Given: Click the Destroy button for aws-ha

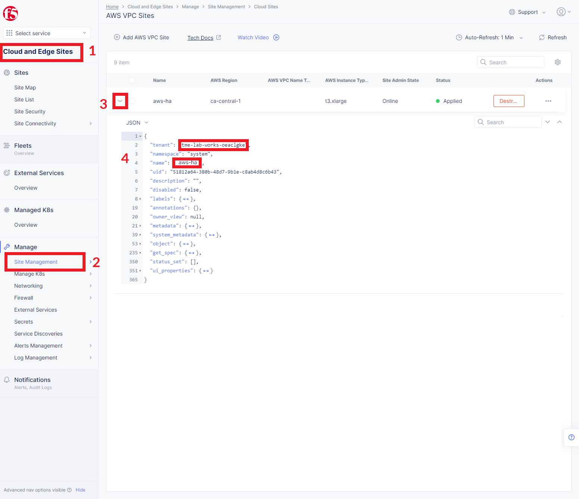Looking at the screenshot, I should click(x=509, y=101).
